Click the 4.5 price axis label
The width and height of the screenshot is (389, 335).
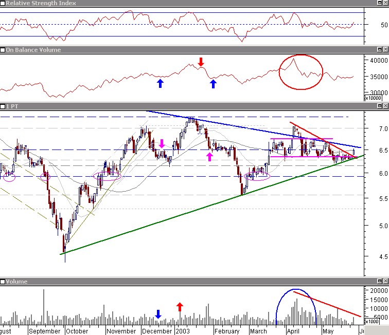pos(383,257)
